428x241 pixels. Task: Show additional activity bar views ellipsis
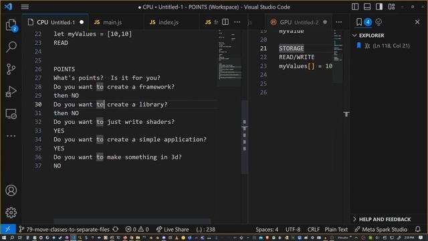(x=11, y=136)
